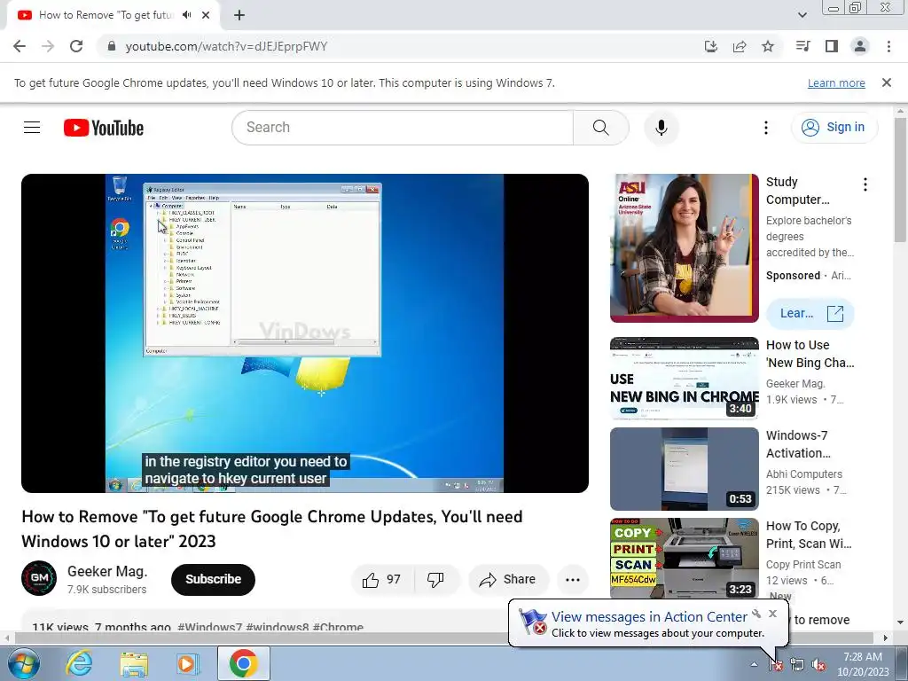Viewport: 908px width, 681px height.
Task: Click View messages in Action Center link
Action: pyautogui.click(x=649, y=617)
